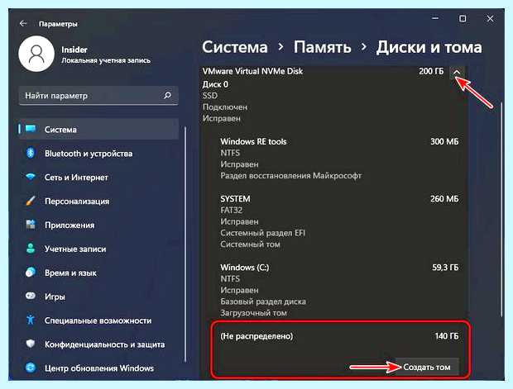Image resolution: width=513 pixels, height=389 pixels.
Task: Select the Windows (C:) volume
Action: (x=339, y=290)
